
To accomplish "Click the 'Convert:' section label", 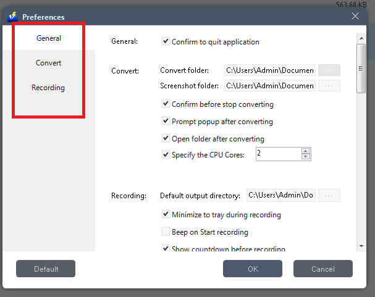I will tap(125, 71).
